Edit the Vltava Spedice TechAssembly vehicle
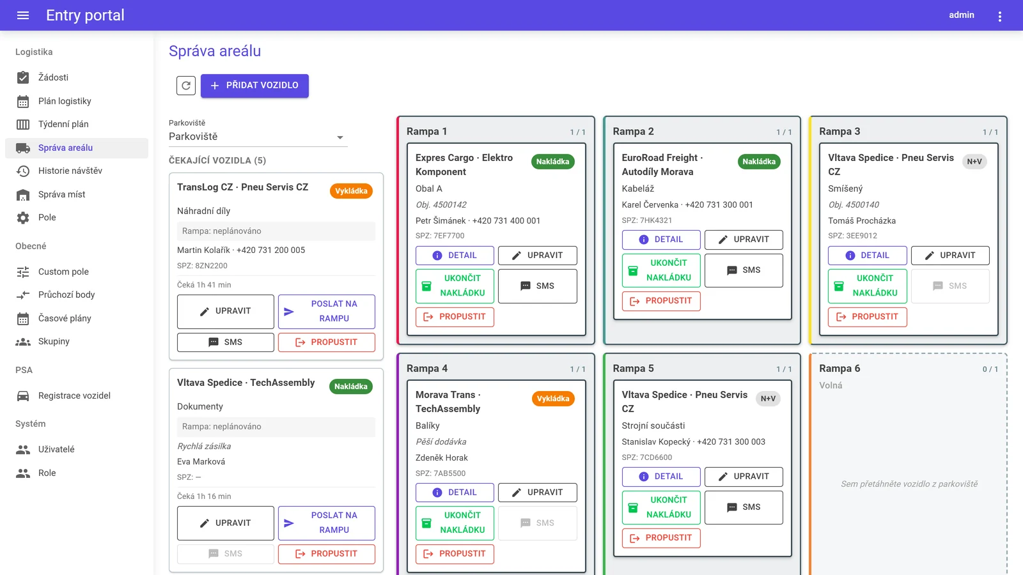Screen dimensions: 1023x575 click(226, 523)
